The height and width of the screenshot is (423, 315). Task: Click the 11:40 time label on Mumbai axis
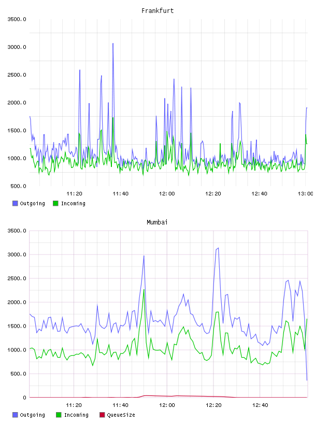[x=120, y=405]
